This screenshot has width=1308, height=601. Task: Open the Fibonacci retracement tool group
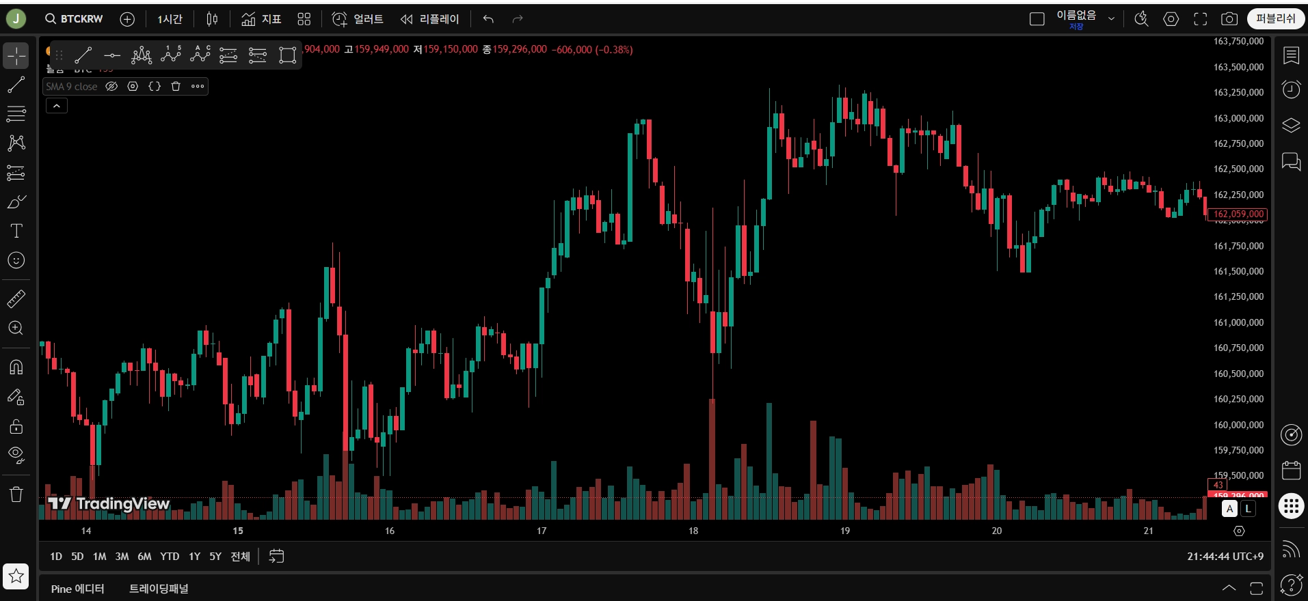(16, 113)
